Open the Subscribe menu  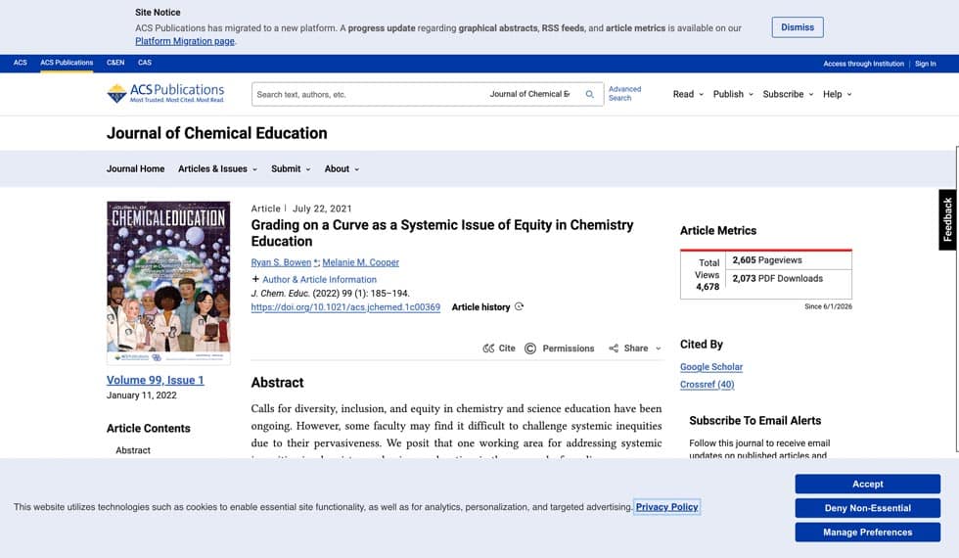(788, 94)
